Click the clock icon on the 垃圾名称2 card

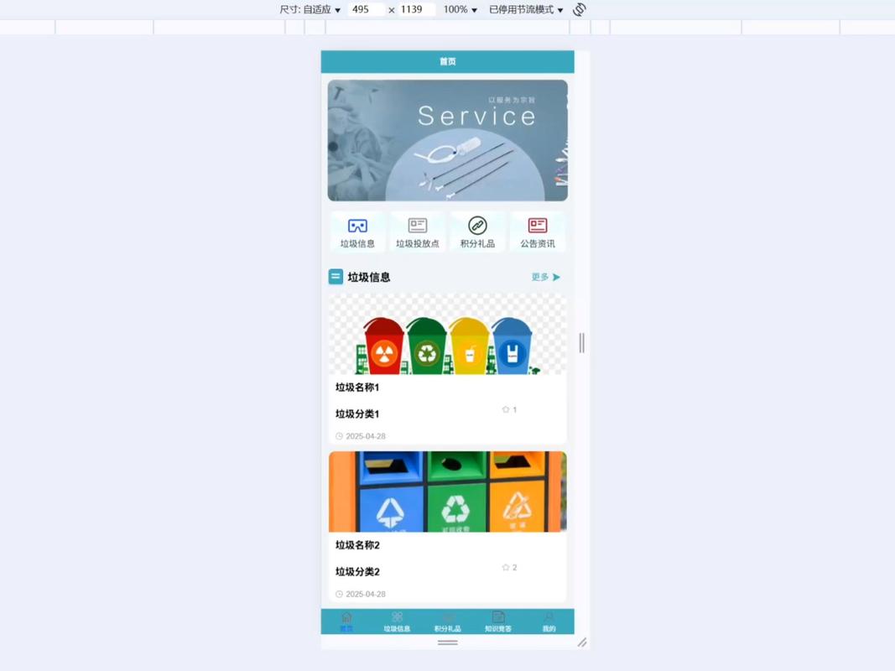pos(339,594)
